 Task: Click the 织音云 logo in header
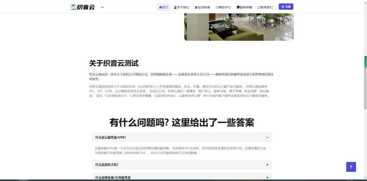(x=83, y=7)
